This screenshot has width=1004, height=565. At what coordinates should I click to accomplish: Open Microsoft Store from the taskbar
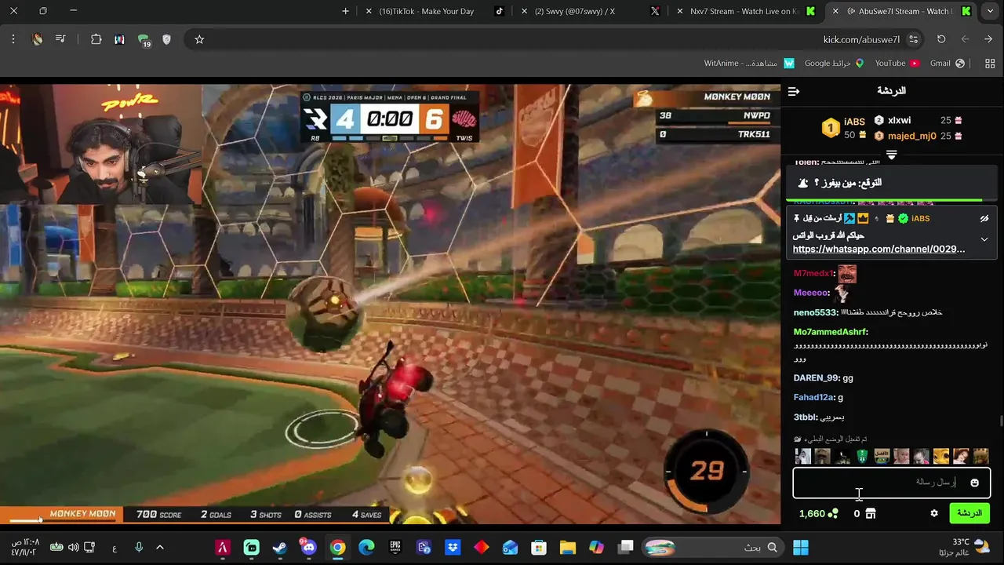(x=538, y=547)
